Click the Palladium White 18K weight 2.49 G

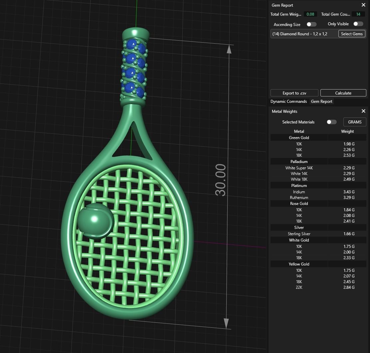pyautogui.click(x=349, y=179)
